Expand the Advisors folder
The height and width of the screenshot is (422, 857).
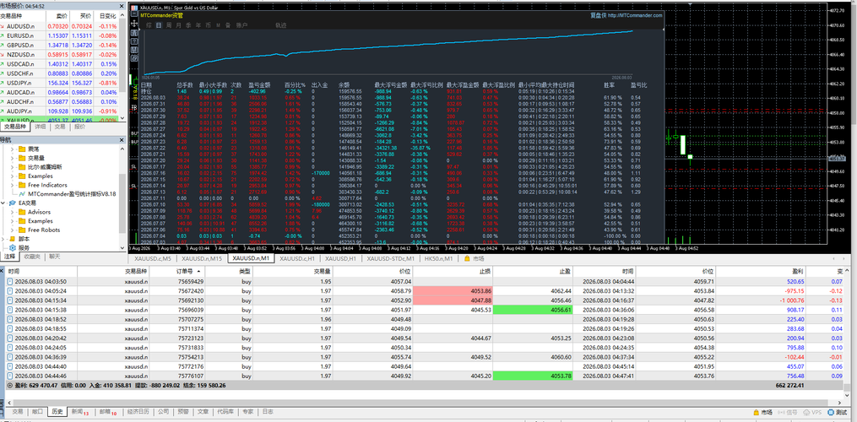[x=14, y=212]
